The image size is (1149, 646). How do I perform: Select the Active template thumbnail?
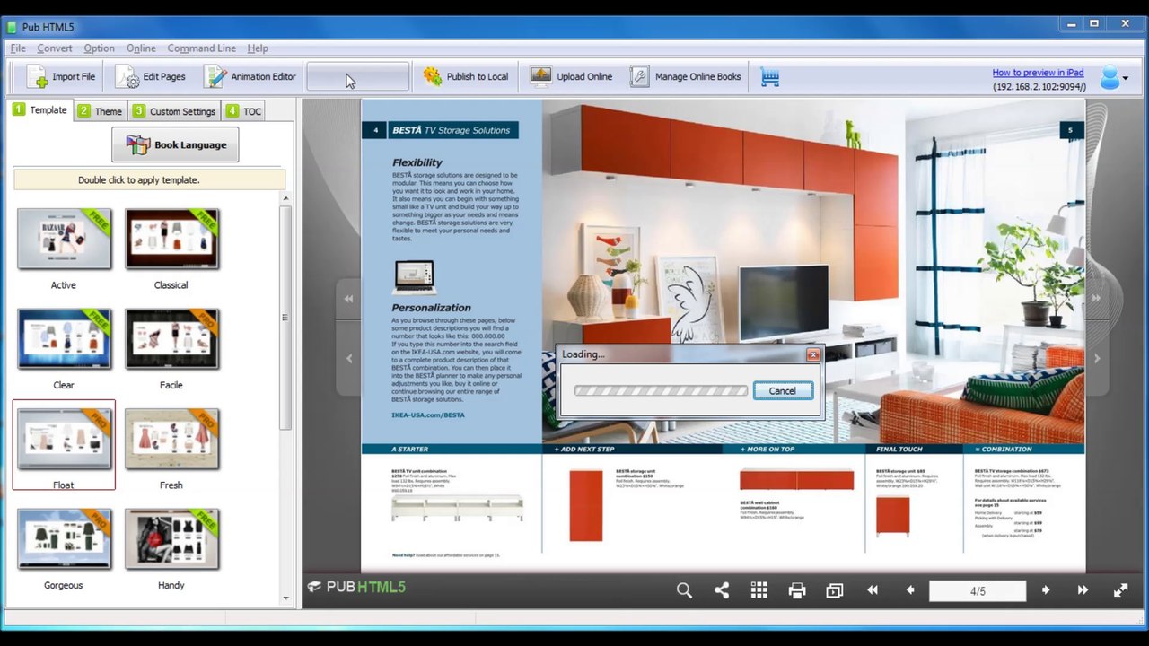coord(64,240)
